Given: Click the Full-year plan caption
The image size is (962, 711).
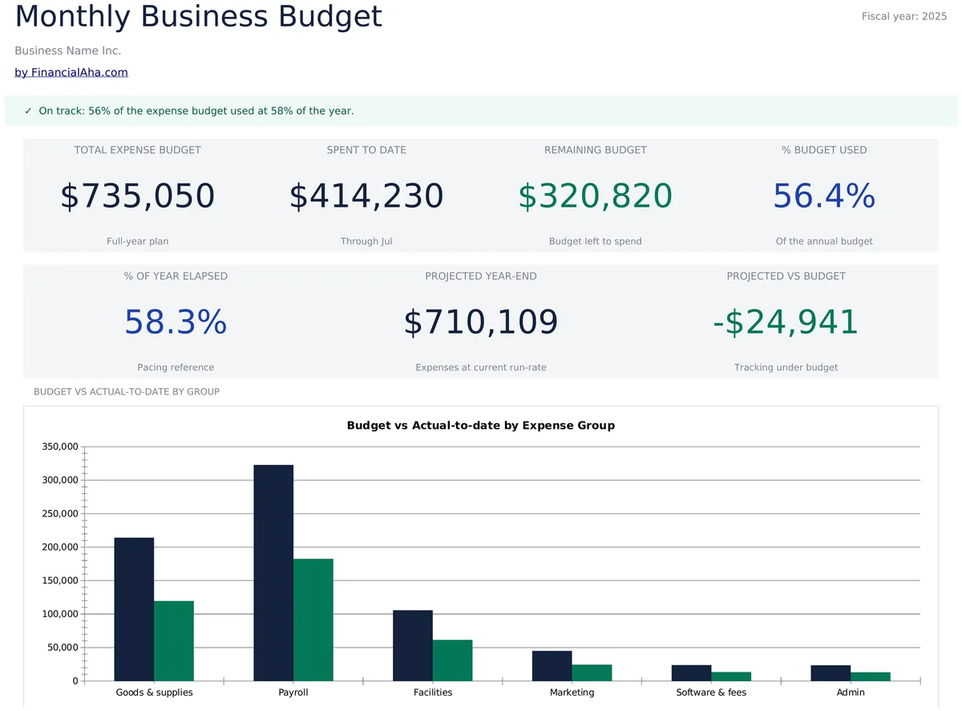Looking at the screenshot, I should [x=138, y=241].
